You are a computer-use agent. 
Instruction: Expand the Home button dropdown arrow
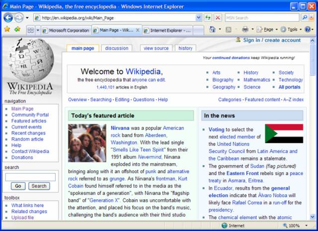tap(220, 29)
